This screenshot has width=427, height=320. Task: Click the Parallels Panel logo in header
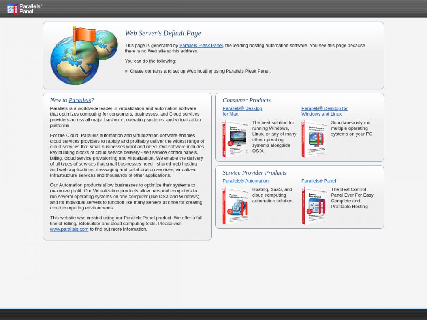click(24, 9)
